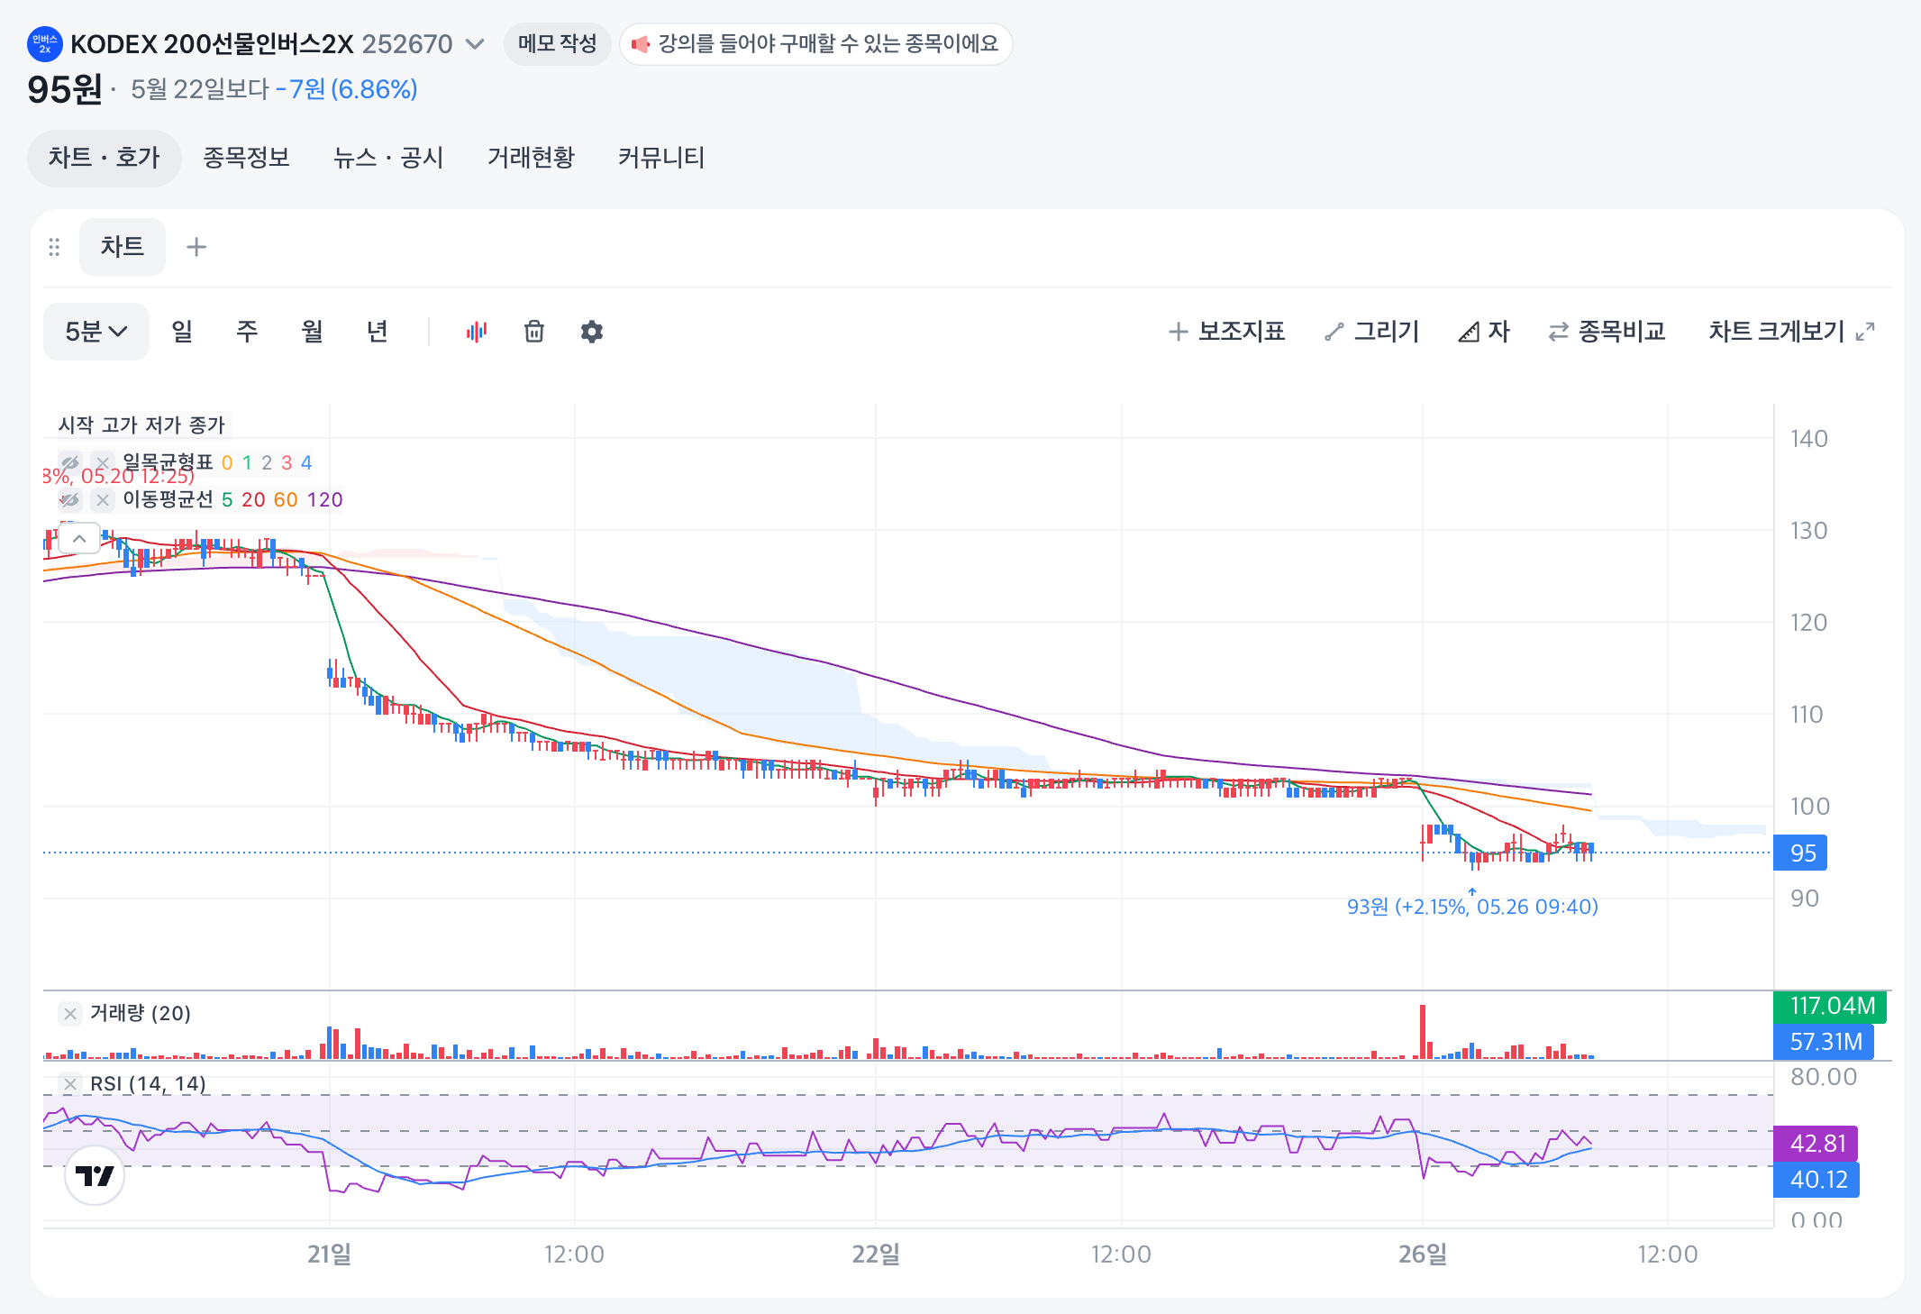The image size is (1921, 1314).
Task: Click the candlestick chart type icon
Action: (477, 332)
